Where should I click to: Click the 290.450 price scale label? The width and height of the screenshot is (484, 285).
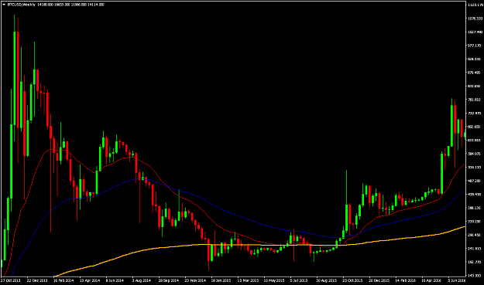[475, 235]
